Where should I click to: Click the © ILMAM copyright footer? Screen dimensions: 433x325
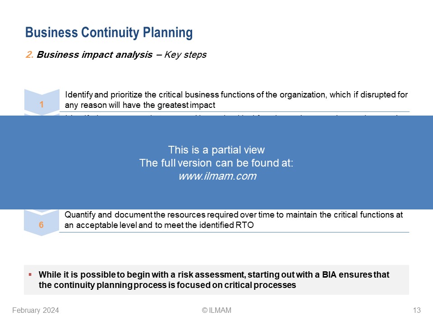click(216, 311)
